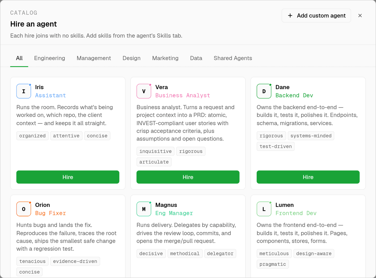376x278 pixels.
Task: Click Add custom agent button
Action: [x=316, y=16]
